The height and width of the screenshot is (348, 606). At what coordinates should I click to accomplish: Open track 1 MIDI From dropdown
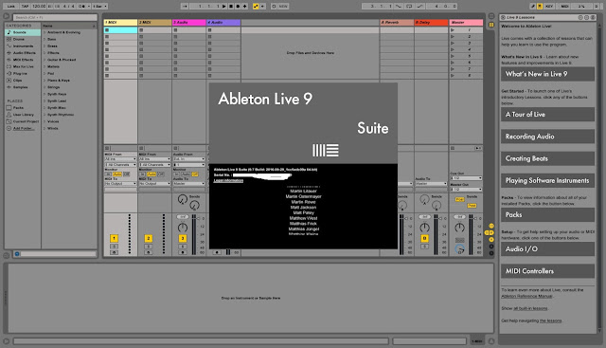pyautogui.click(x=120, y=159)
